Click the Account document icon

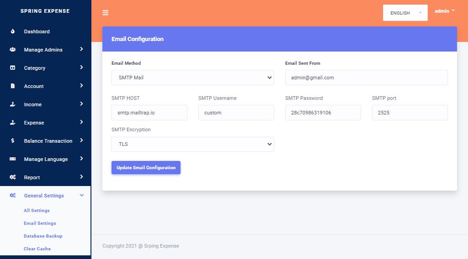click(13, 86)
